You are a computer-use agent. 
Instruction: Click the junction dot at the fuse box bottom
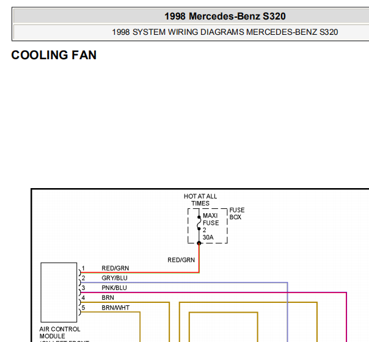click(x=199, y=243)
